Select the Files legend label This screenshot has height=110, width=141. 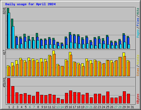138,22
